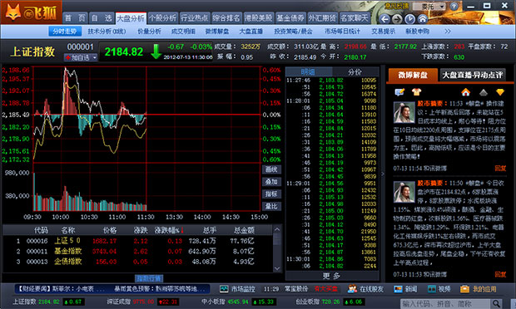Image resolution: width=516 pixels, height=309 pixels.
Task: Click the 画线 chart button
Action: click(271, 169)
